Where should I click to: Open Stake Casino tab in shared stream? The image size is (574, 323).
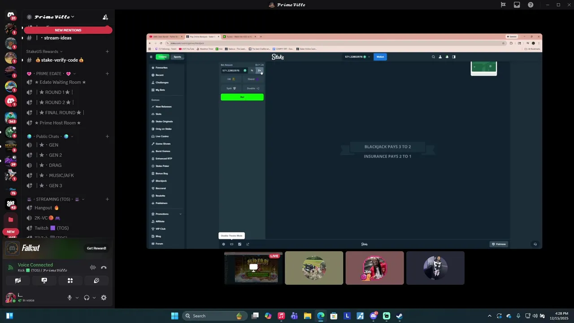tap(162, 57)
